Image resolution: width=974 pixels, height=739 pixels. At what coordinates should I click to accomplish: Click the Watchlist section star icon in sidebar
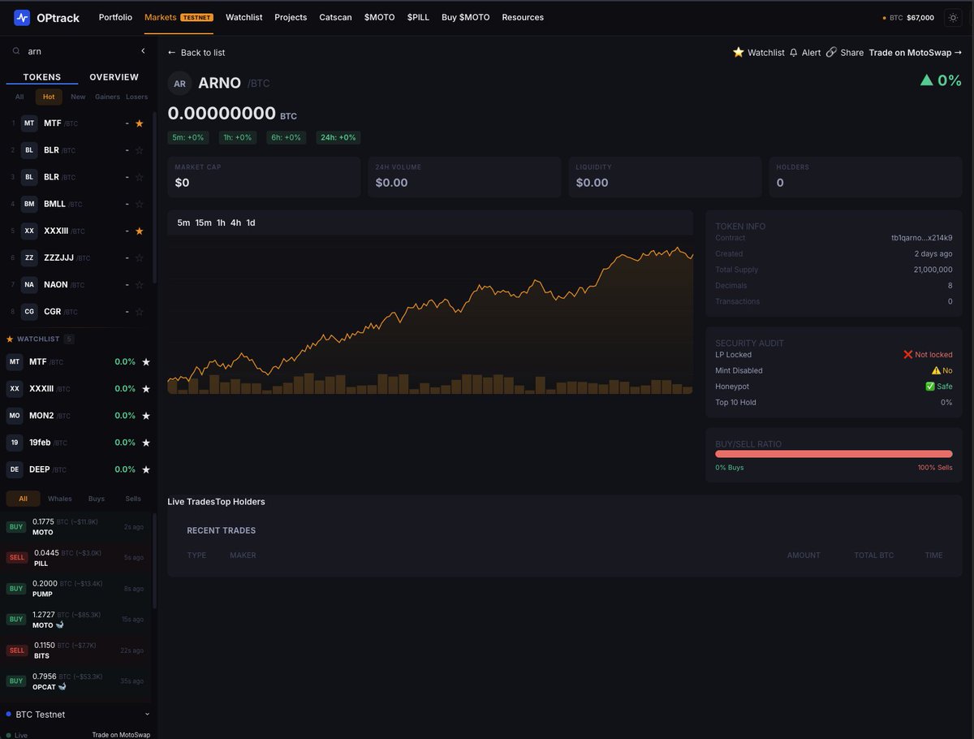(10, 339)
